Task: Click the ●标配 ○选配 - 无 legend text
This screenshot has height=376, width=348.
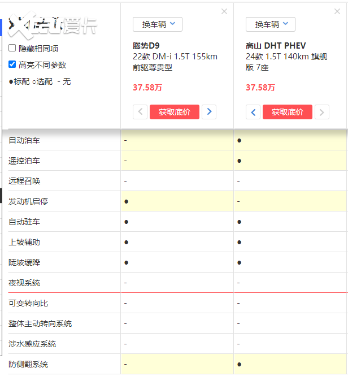Action: tap(40, 81)
